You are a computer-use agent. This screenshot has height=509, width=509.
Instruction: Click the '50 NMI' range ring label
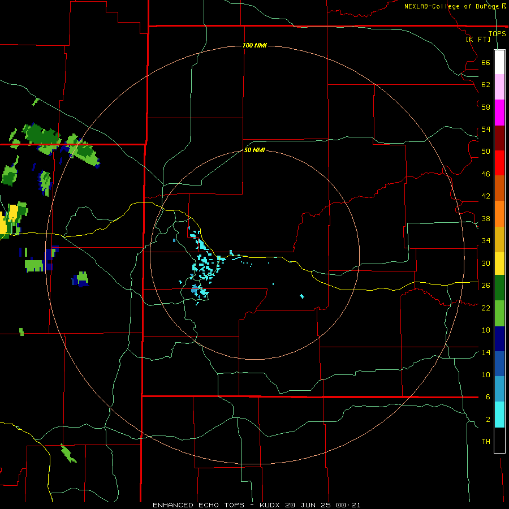click(255, 150)
